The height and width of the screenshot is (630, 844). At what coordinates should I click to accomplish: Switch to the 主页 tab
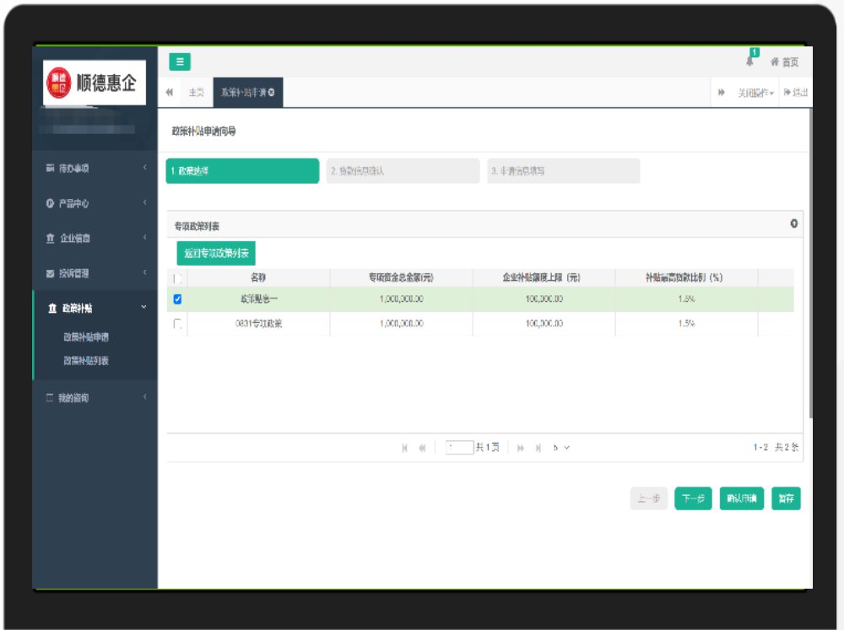pyautogui.click(x=196, y=92)
